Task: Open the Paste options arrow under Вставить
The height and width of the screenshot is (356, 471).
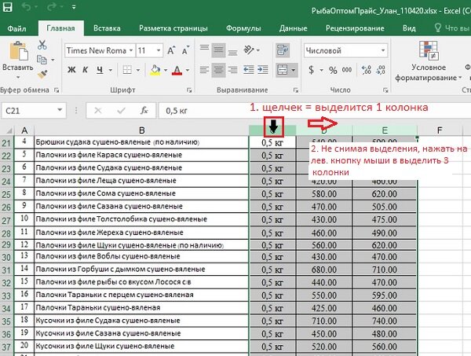Action: coord(18,78)
